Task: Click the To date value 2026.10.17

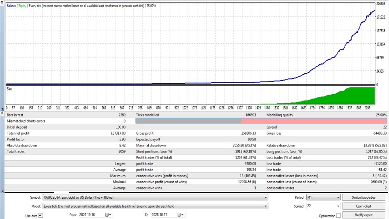Action: [160, 215]
